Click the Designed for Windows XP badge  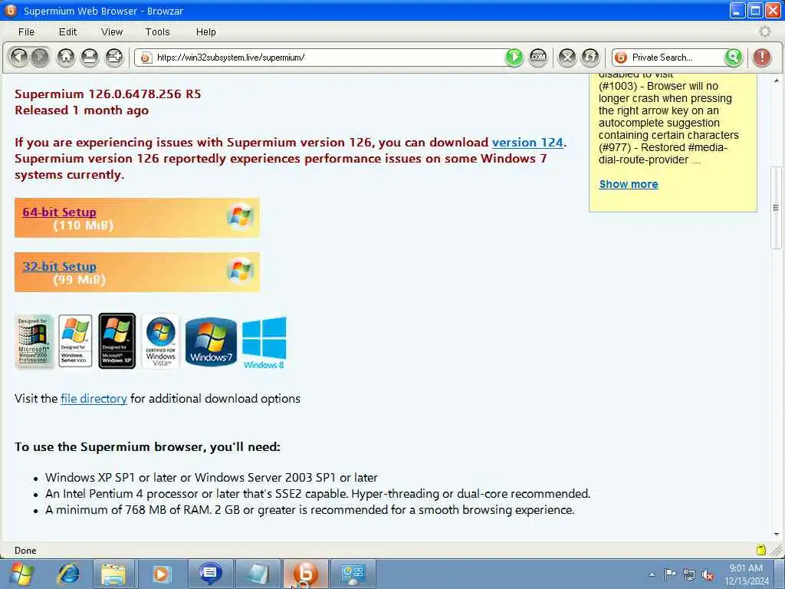(117, 341)
